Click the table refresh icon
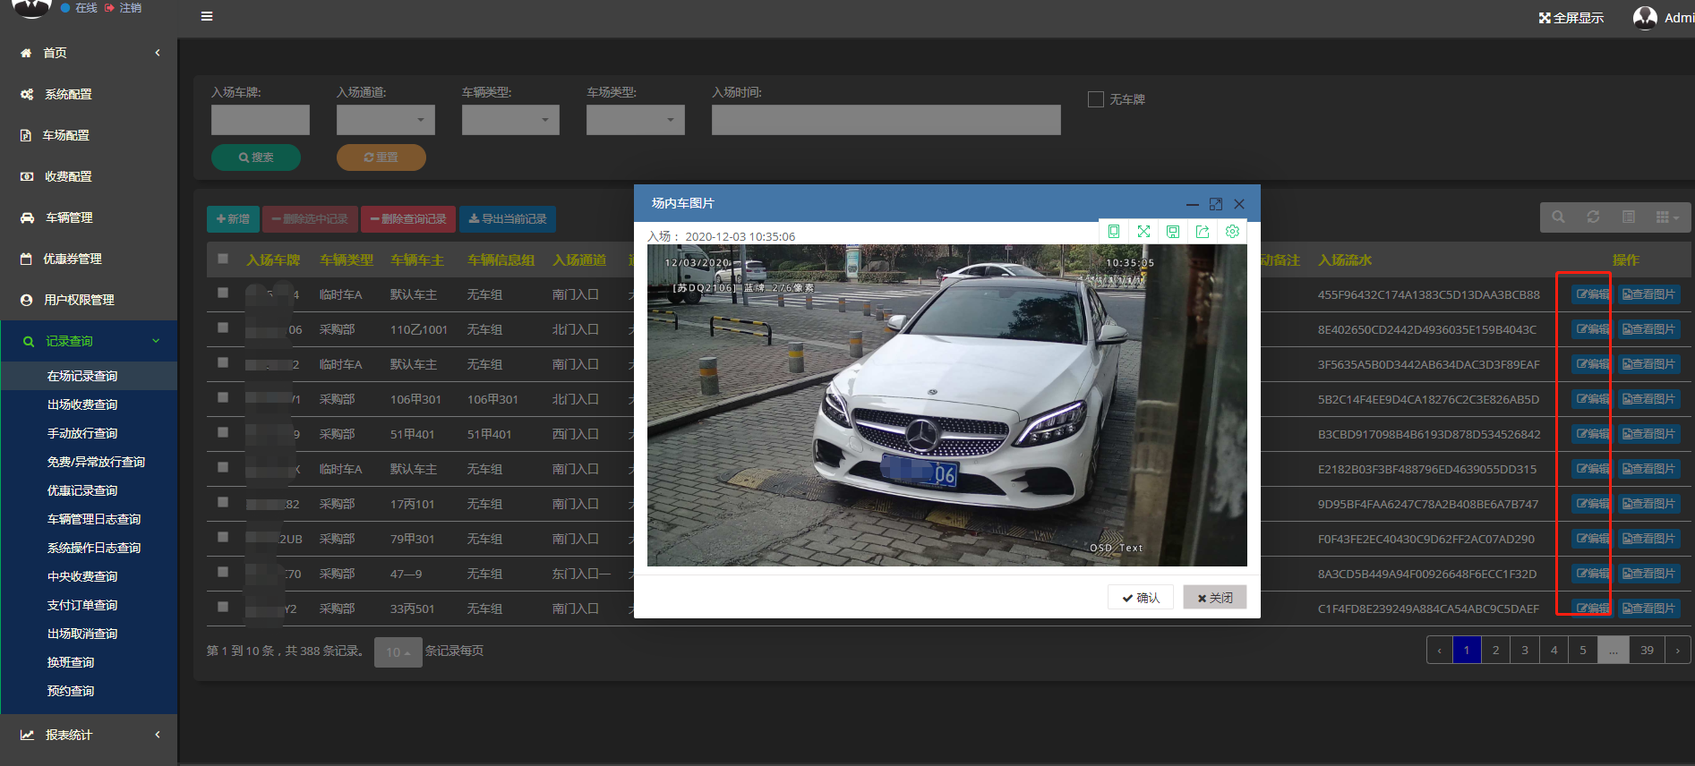The image size is (1695, 766). coord(1593,217)
